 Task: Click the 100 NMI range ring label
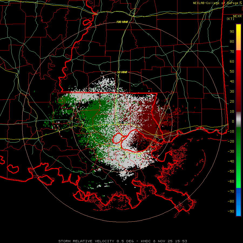tap(122, 22)
